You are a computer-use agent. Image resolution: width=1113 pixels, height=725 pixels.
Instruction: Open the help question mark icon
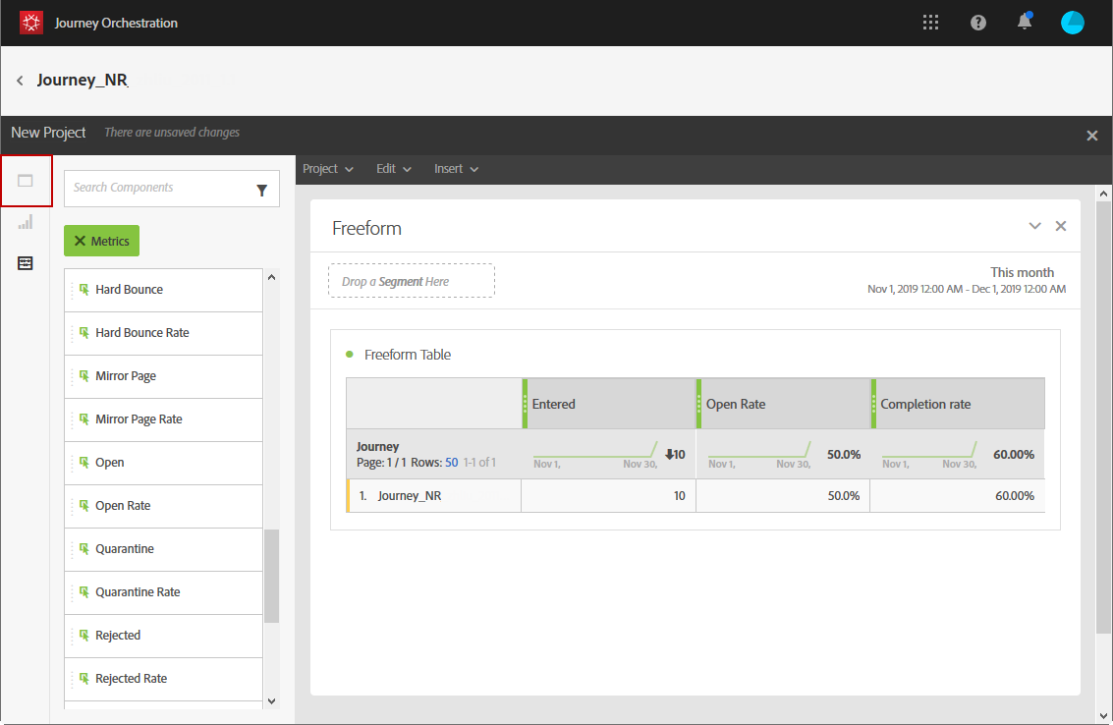point(978,23)
